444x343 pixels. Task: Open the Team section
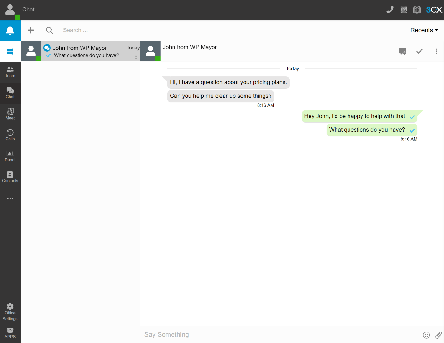pyautogui.click(x=10, y=72)
